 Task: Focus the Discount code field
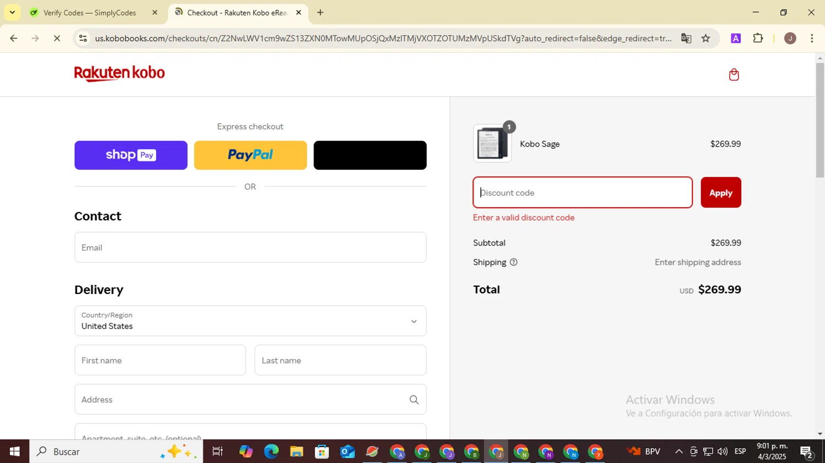[582, 192]
